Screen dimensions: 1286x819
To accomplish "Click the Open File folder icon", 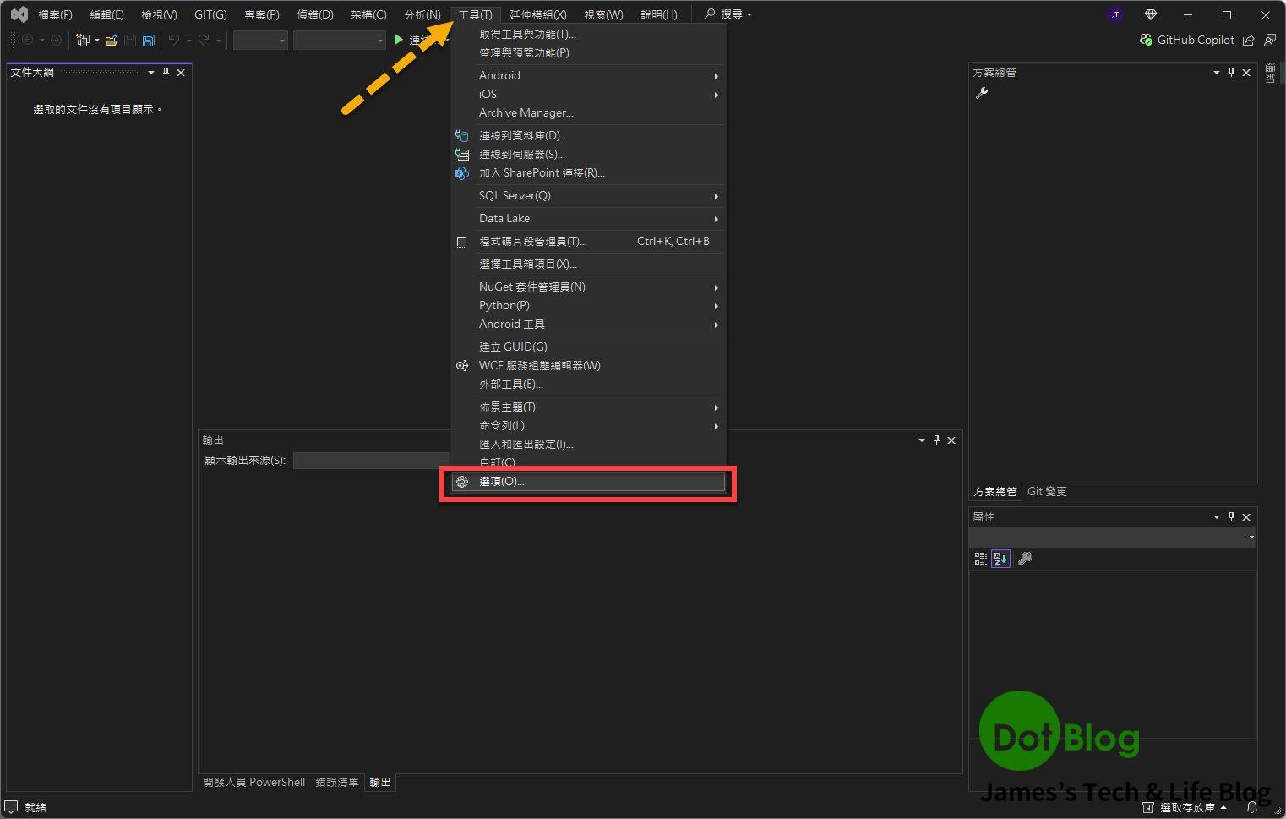I will pyautogui.click(x=111, y=40).
